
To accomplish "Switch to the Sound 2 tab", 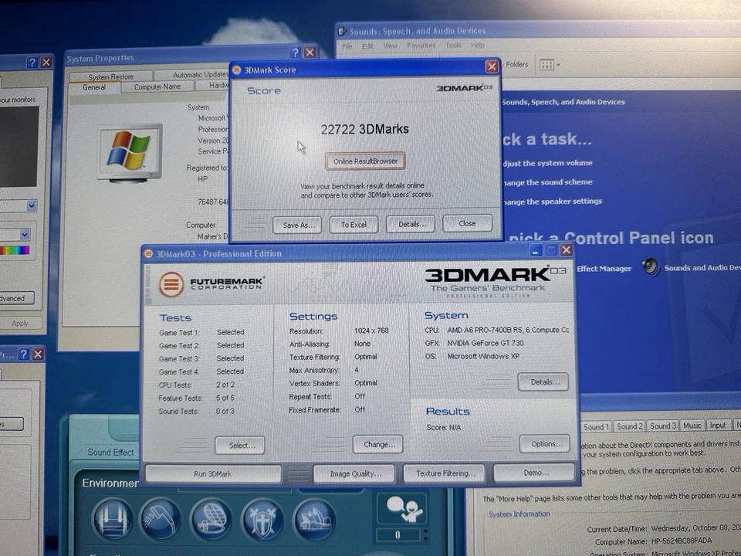I will click(630, 425).
